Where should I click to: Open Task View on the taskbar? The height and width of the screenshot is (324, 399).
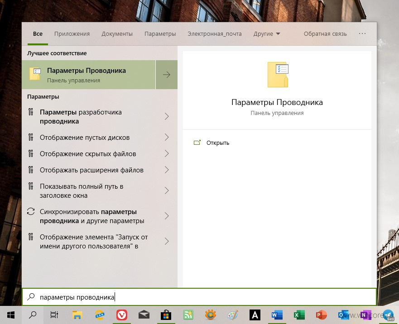54,315
